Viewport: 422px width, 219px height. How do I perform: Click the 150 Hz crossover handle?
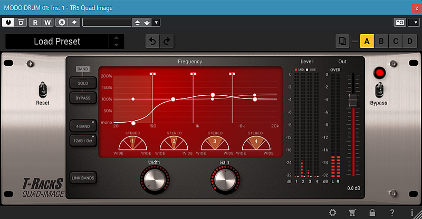152,74
